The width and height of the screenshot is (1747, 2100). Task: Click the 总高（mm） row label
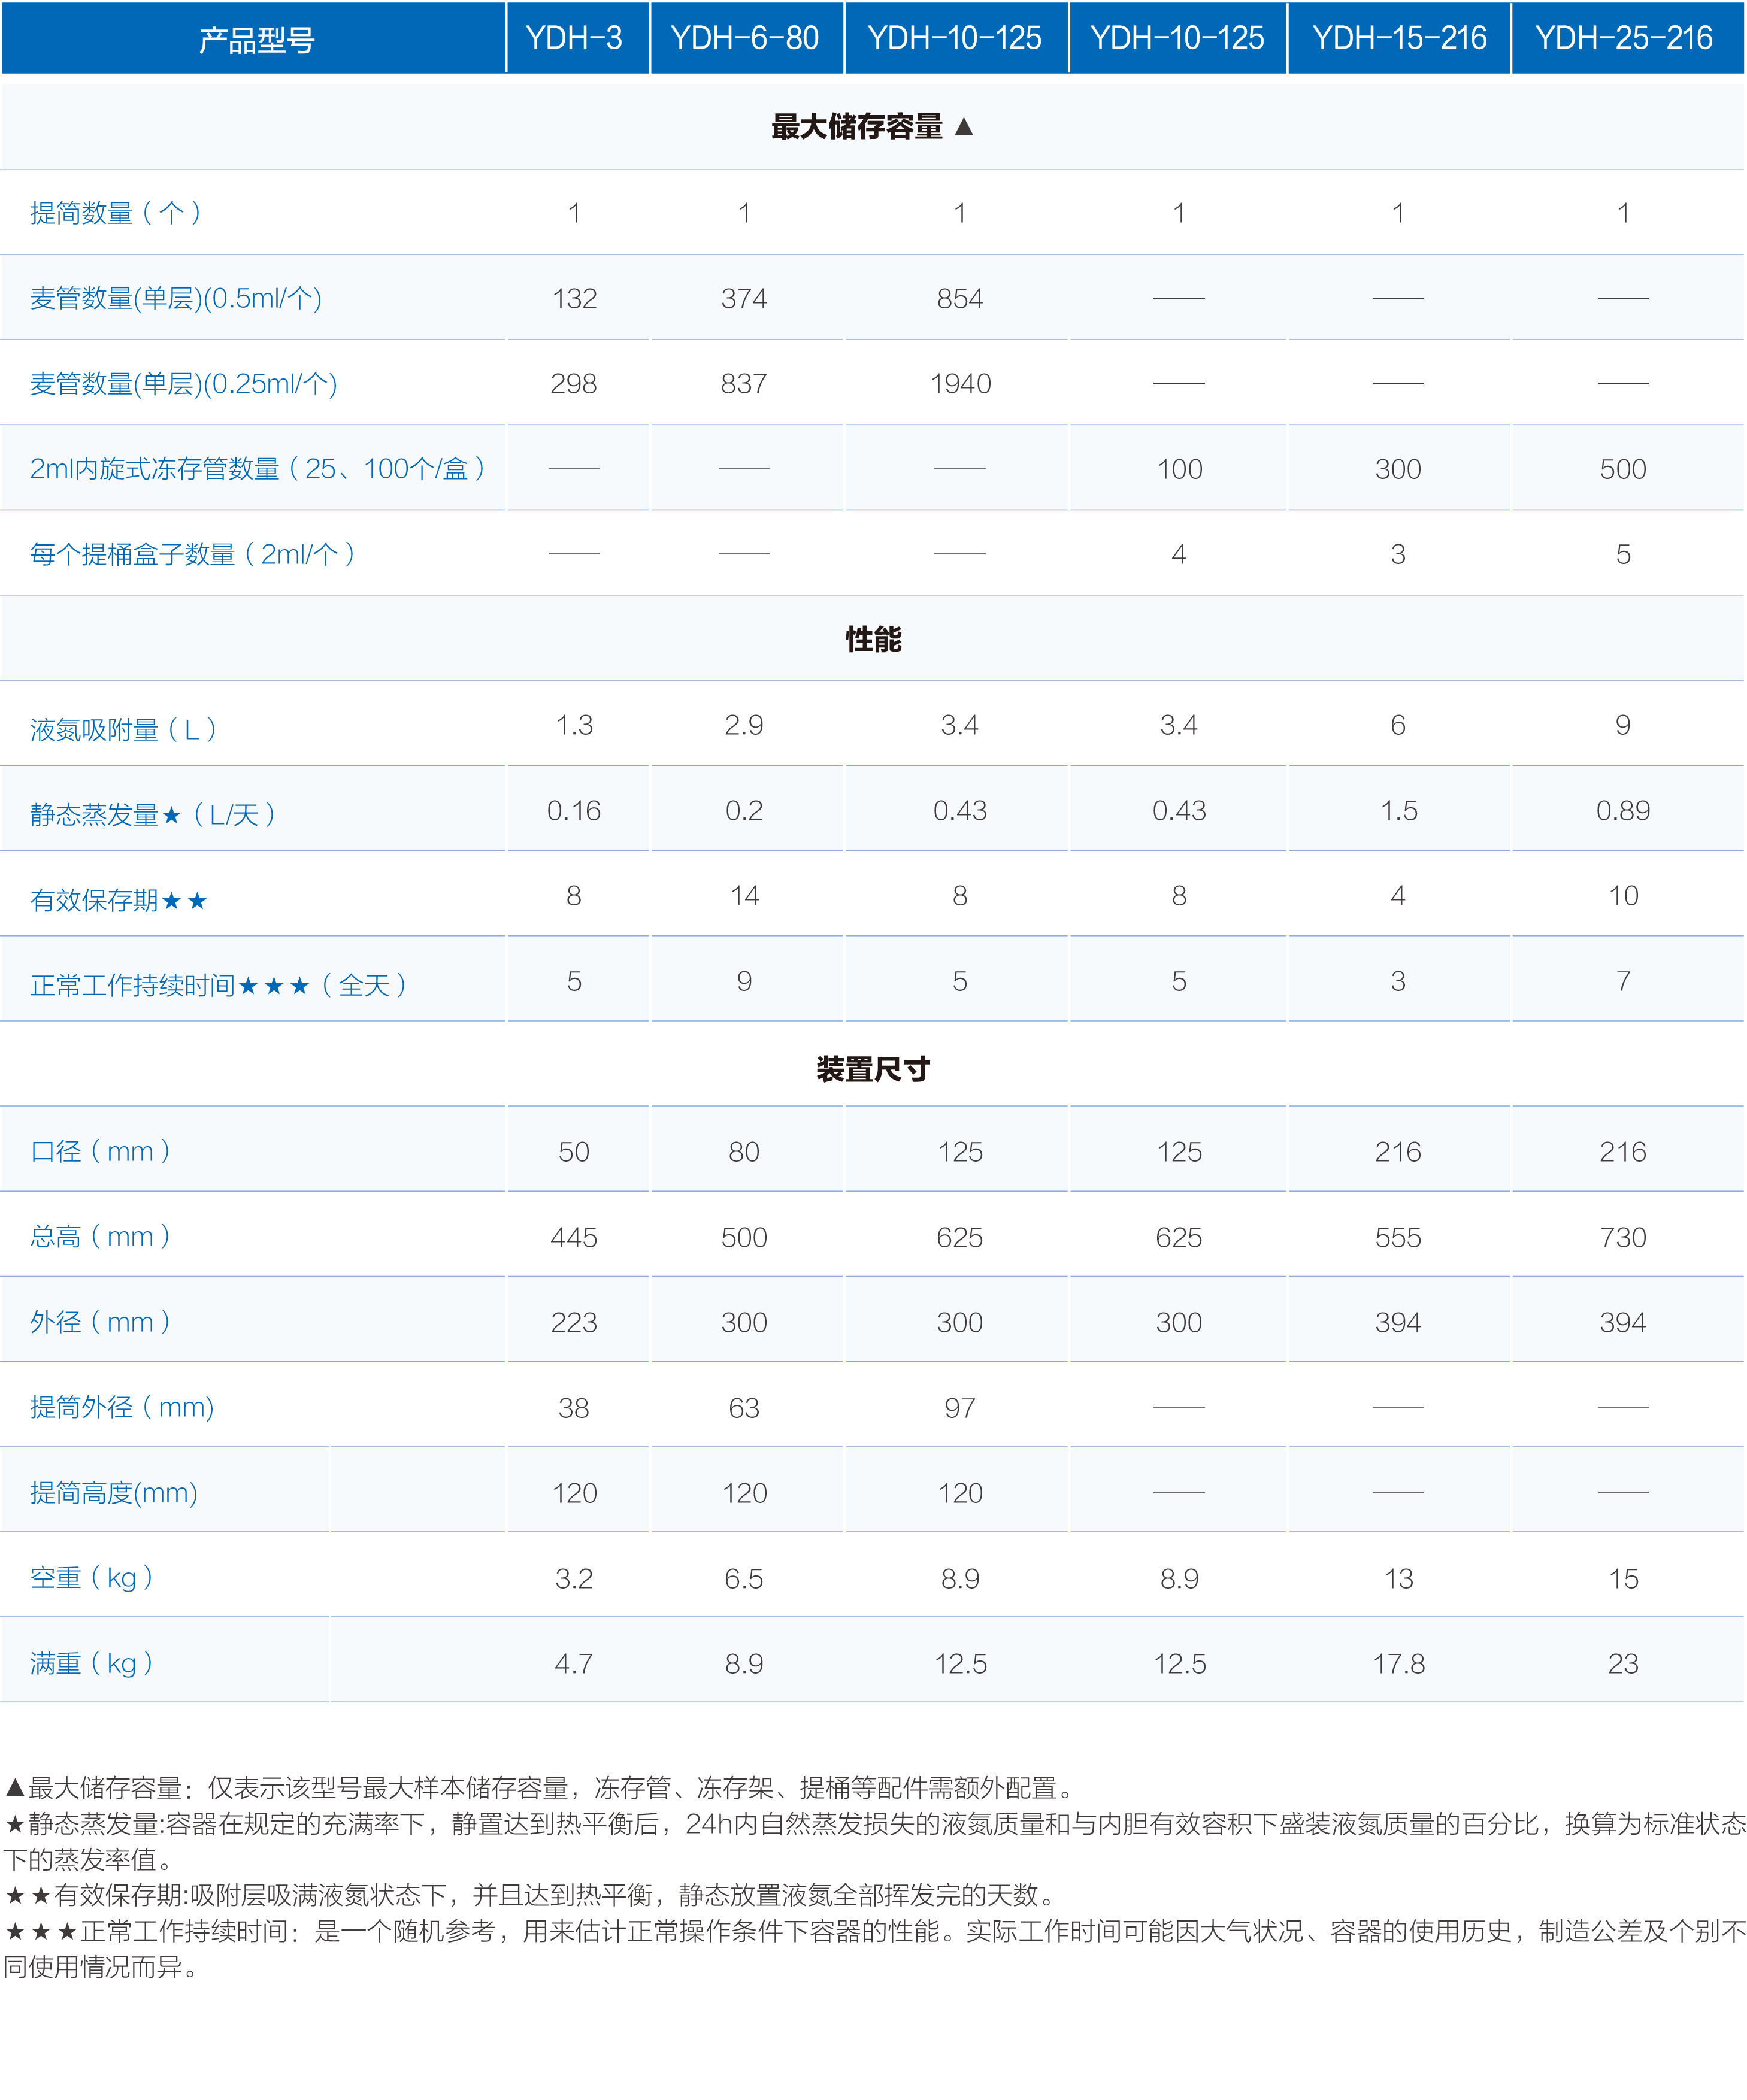click(101, 1236)
